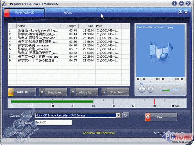Click the green disc usage bar

[52, 101]
